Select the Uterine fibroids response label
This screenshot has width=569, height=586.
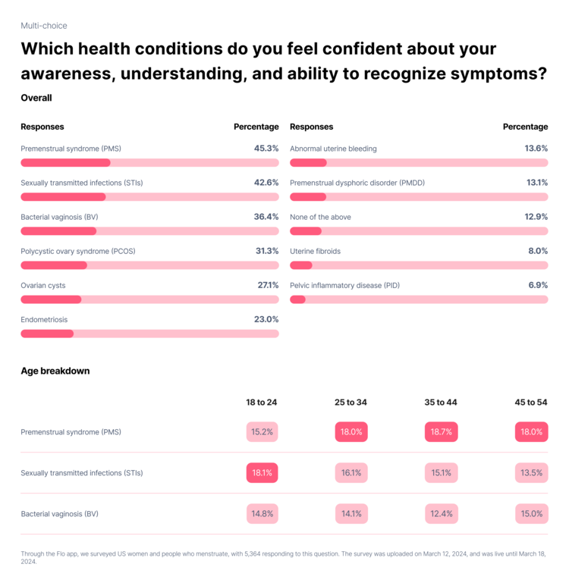coord(315,251)
